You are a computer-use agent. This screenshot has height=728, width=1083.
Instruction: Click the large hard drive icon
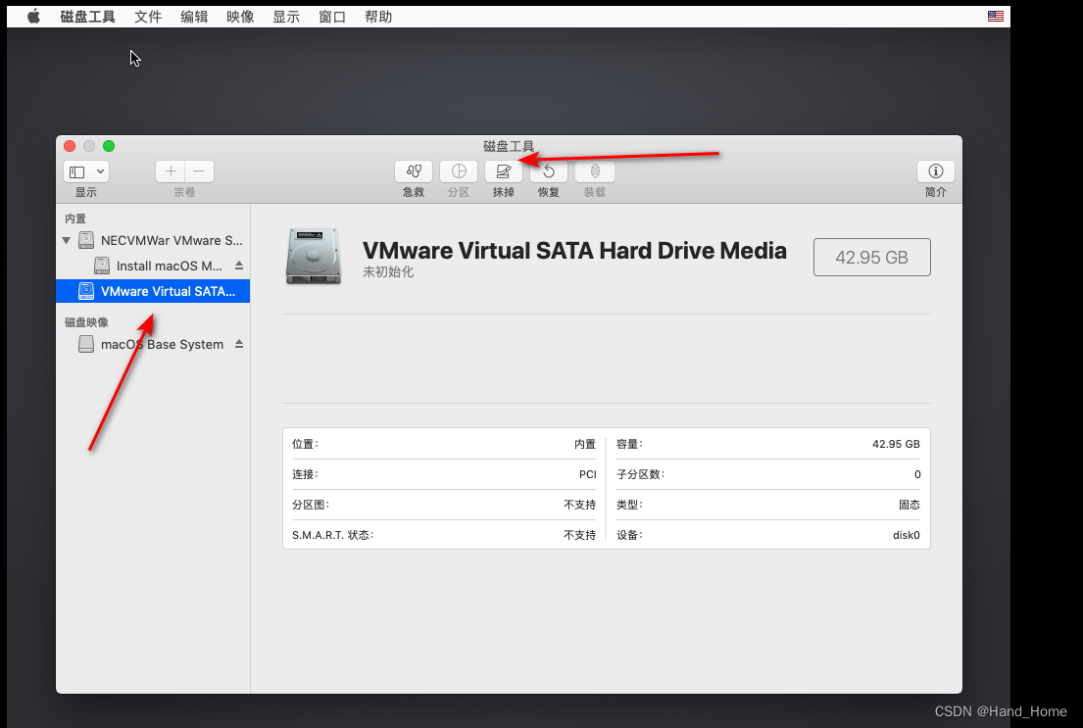click(314, 257)
